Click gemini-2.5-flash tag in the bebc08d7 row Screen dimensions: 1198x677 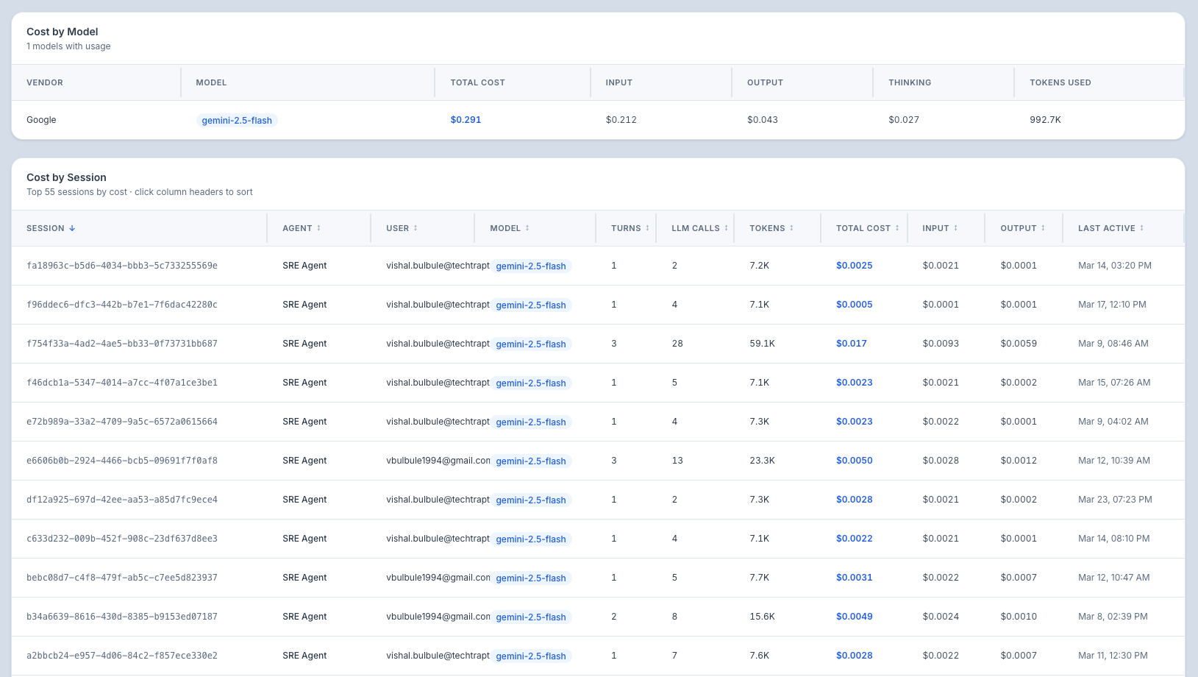531,578
